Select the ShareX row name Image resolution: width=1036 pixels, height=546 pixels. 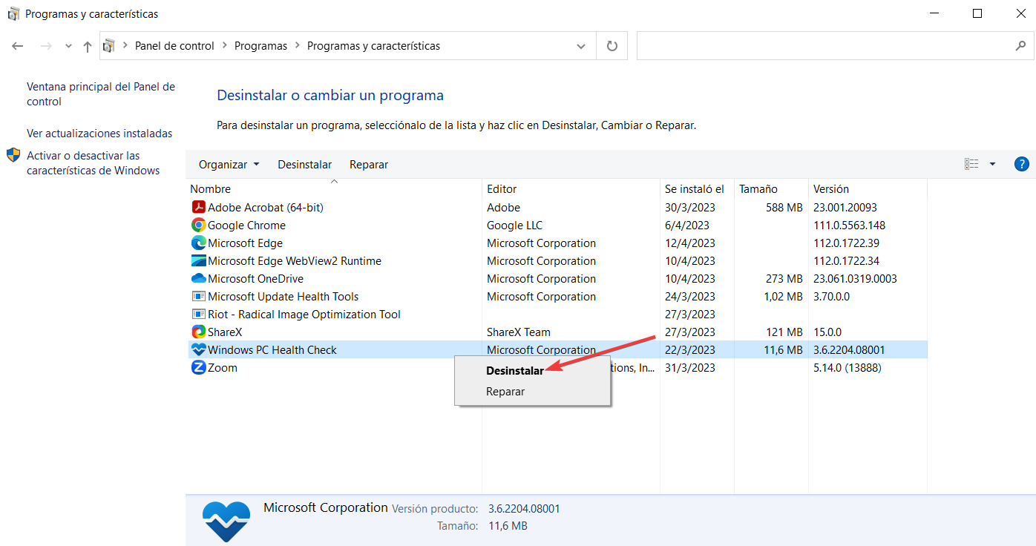point(225,332)
